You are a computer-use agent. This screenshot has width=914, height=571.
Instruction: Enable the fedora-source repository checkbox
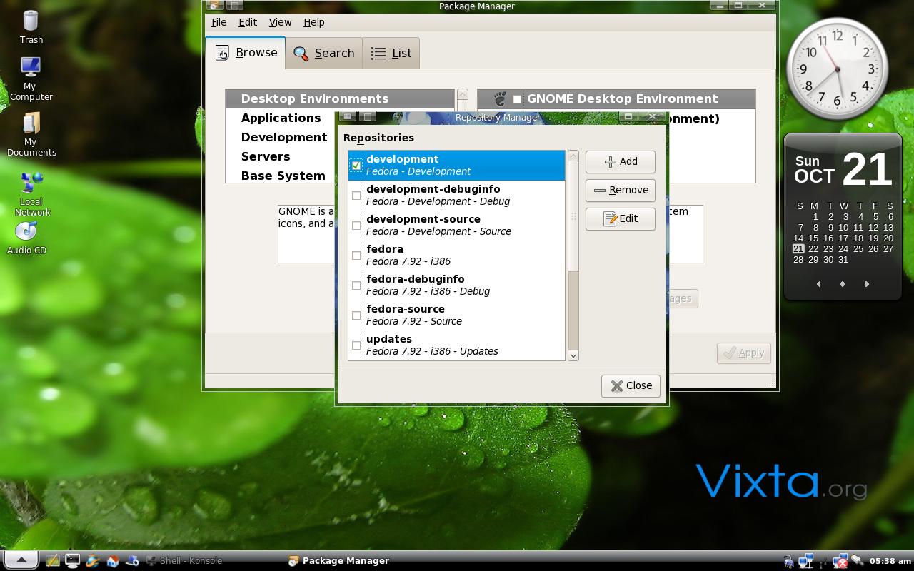point(356,315)
